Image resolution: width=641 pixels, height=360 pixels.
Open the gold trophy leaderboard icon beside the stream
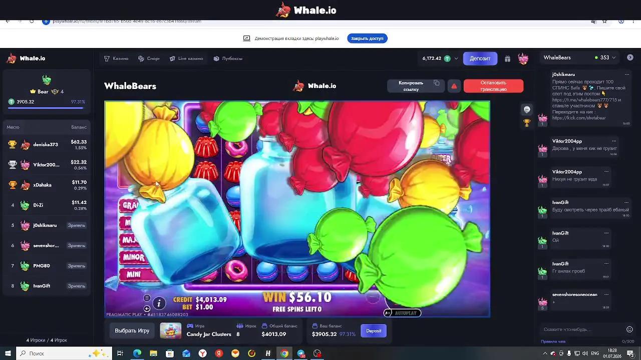click(527, 122)
